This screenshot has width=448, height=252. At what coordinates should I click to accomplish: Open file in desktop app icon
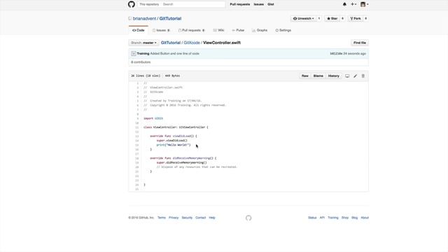point(347,76)
